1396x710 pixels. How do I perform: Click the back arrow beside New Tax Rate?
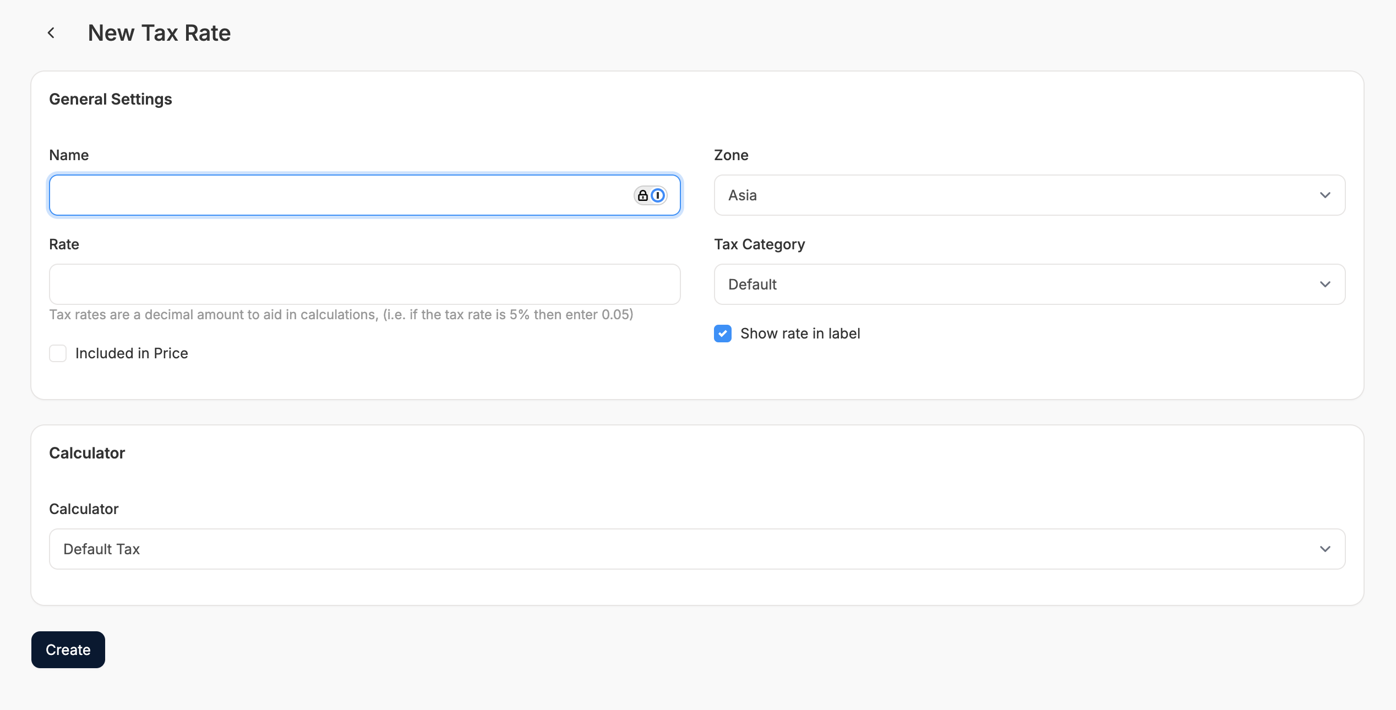tap(51, 33)
